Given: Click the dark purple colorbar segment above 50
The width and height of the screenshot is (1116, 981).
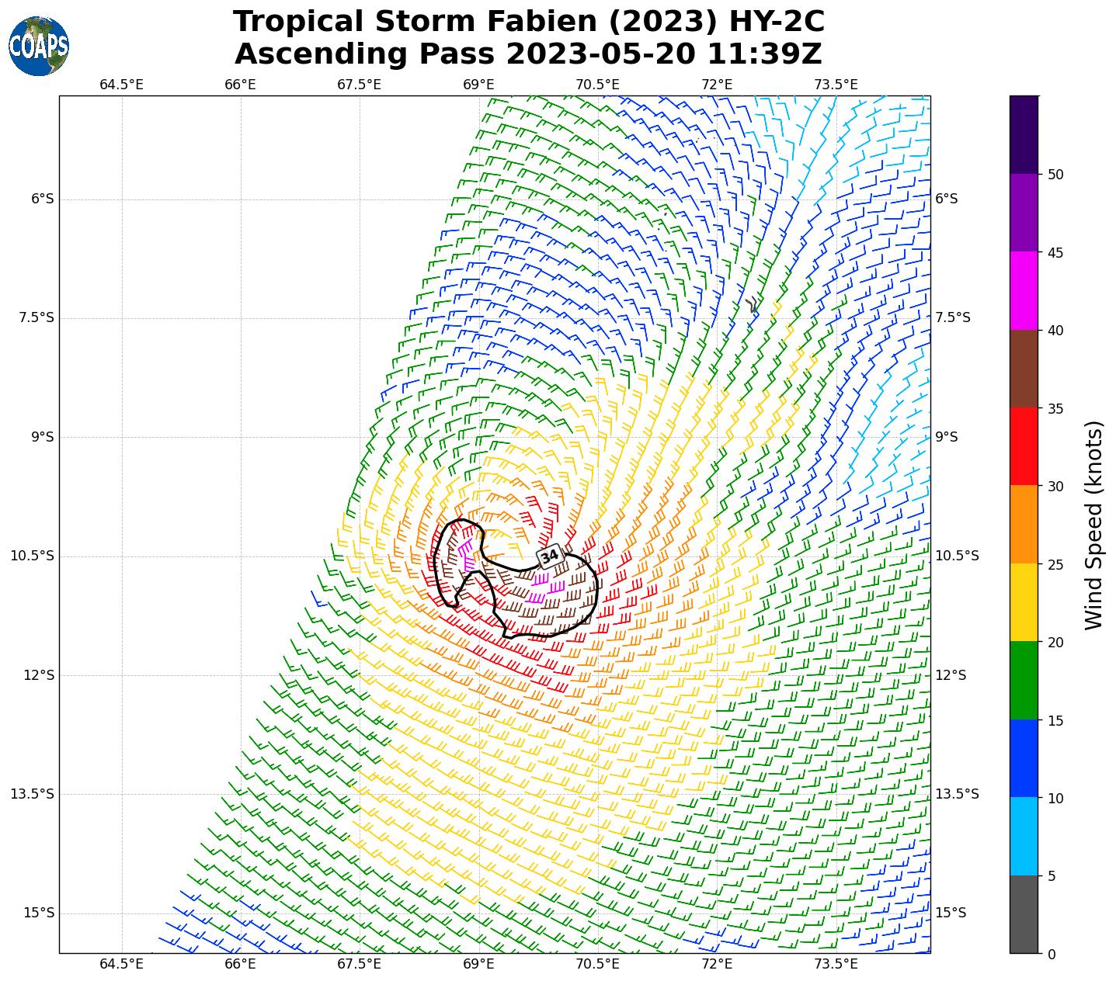Looking at the screenshot, I should click(1024, 134).
